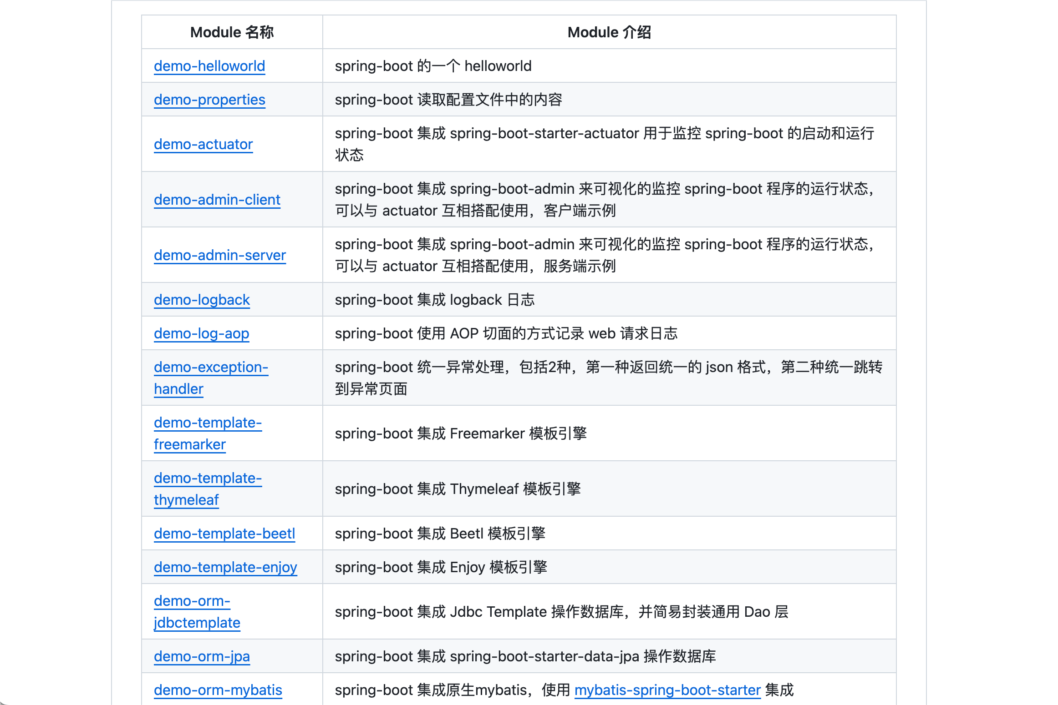Click the 'Module 介绍' column header
The height and width of the screenshot is (705, 1058).
click(609, 32)
